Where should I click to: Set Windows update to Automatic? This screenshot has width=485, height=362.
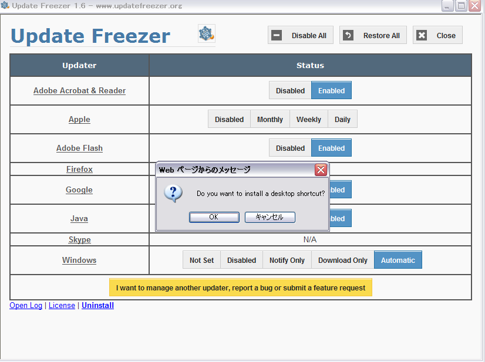398,260
